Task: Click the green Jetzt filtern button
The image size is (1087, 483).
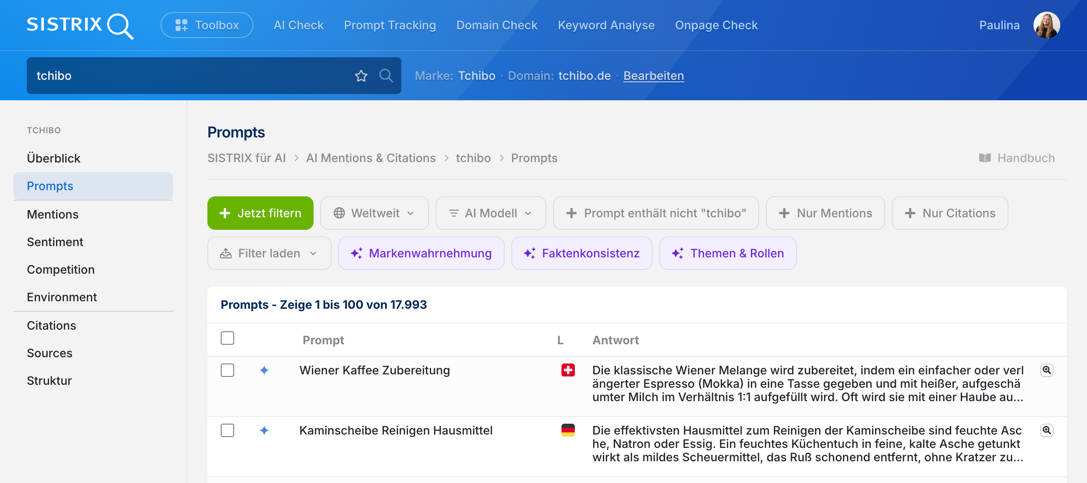Action: 260,213
